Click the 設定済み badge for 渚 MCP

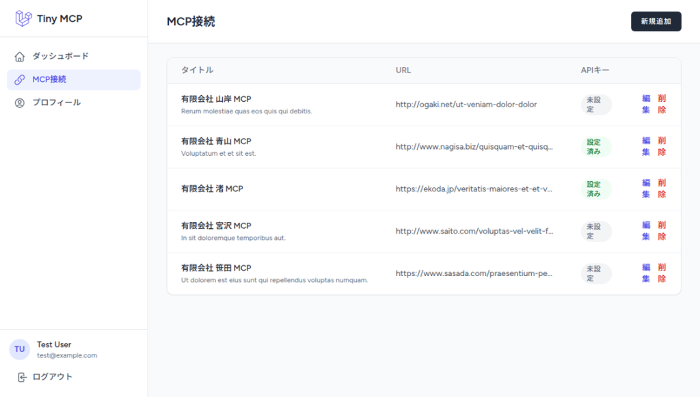point(596,189)
